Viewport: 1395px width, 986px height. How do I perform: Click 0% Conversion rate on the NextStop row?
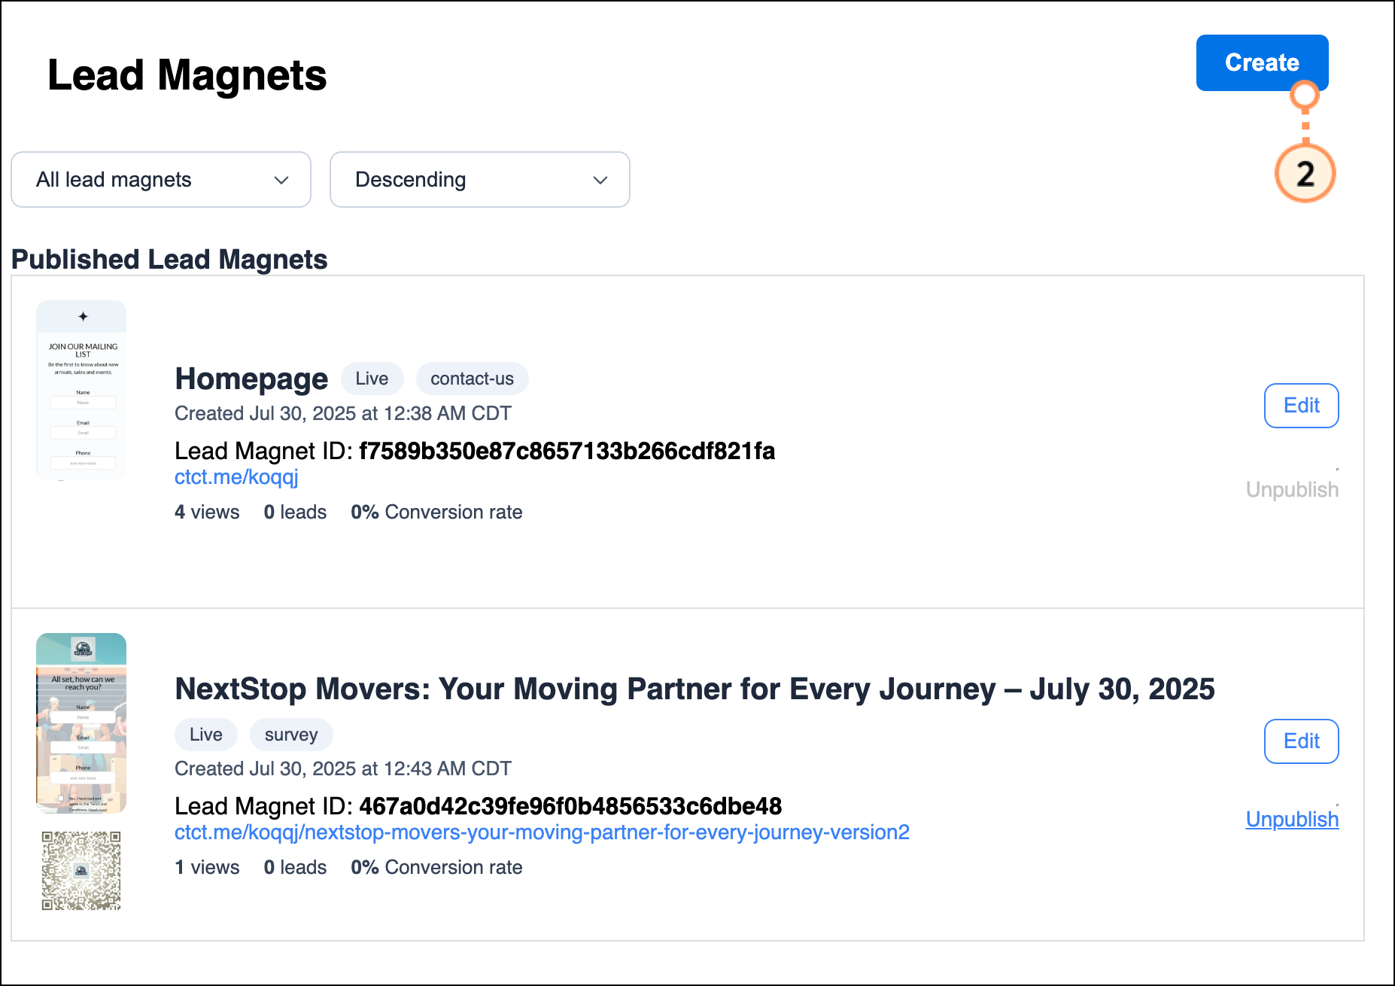pos(436,867)
